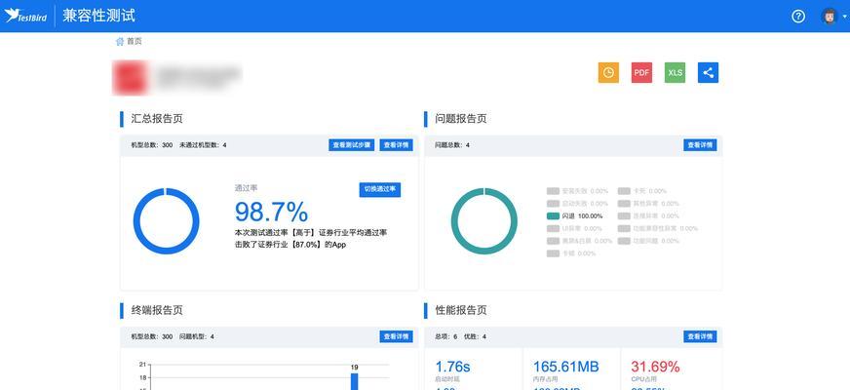This screenshot has height=390, width=850.
Task: Click the 98.7% pass rate value
Action: [x=271, y=212]
